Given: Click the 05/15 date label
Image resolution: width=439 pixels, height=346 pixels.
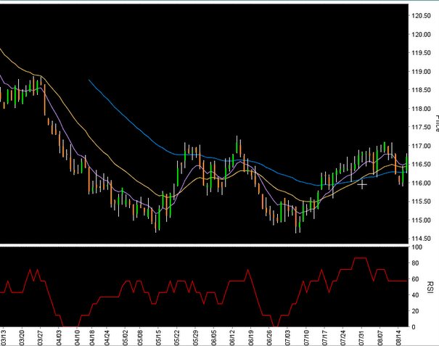Looking at the screenshot, I should (x=158, y=336).
